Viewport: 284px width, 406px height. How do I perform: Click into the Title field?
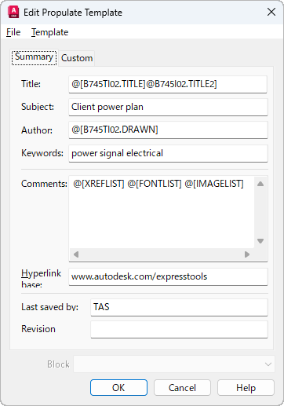[x=168, y=84]
